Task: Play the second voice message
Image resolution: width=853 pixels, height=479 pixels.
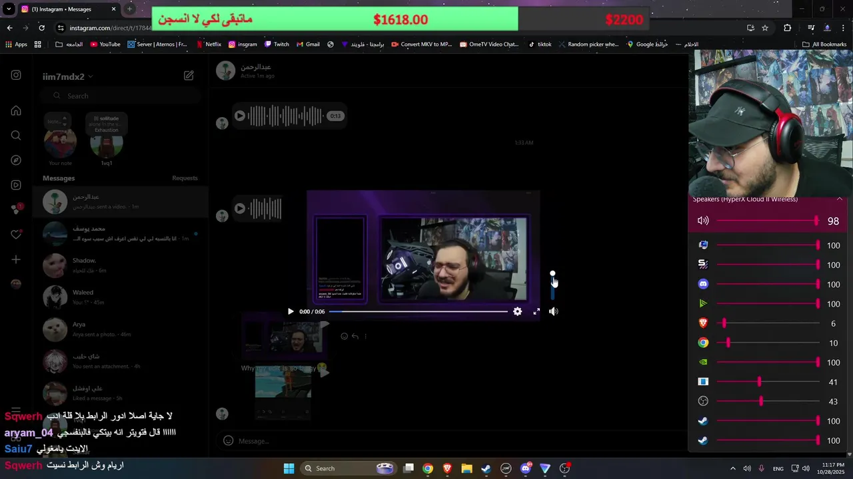Action: (240, 208)
